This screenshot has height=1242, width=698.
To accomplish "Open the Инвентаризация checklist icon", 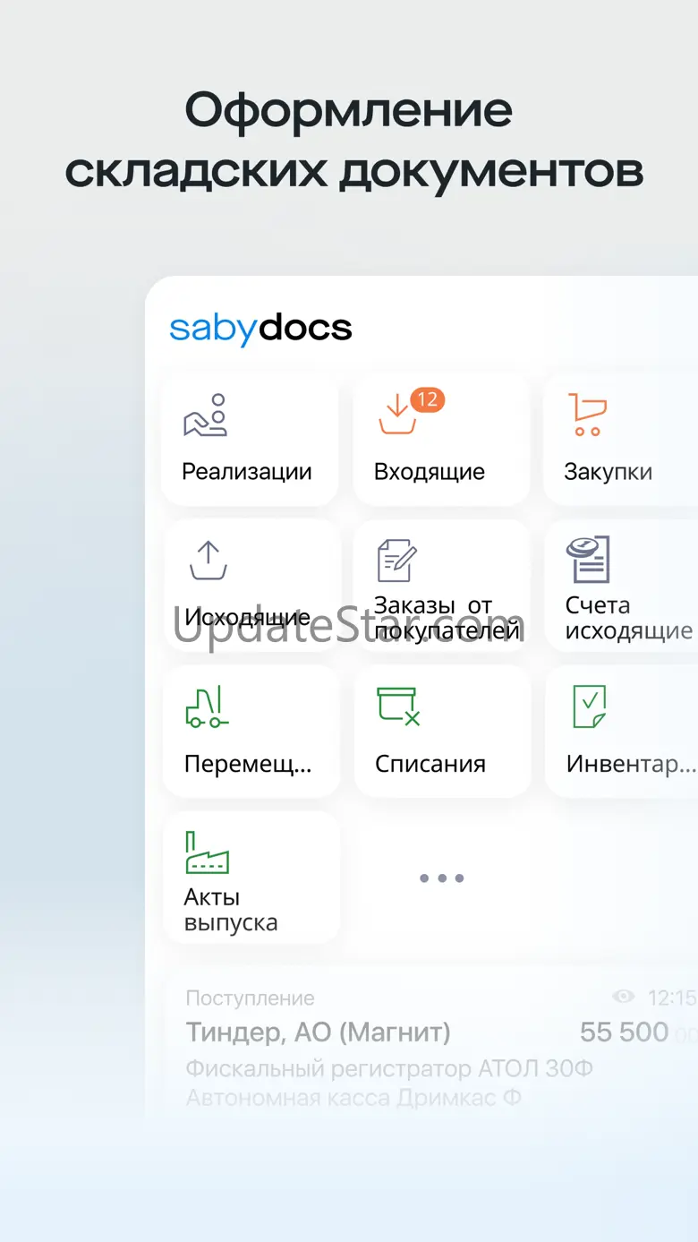I will 589,707.
